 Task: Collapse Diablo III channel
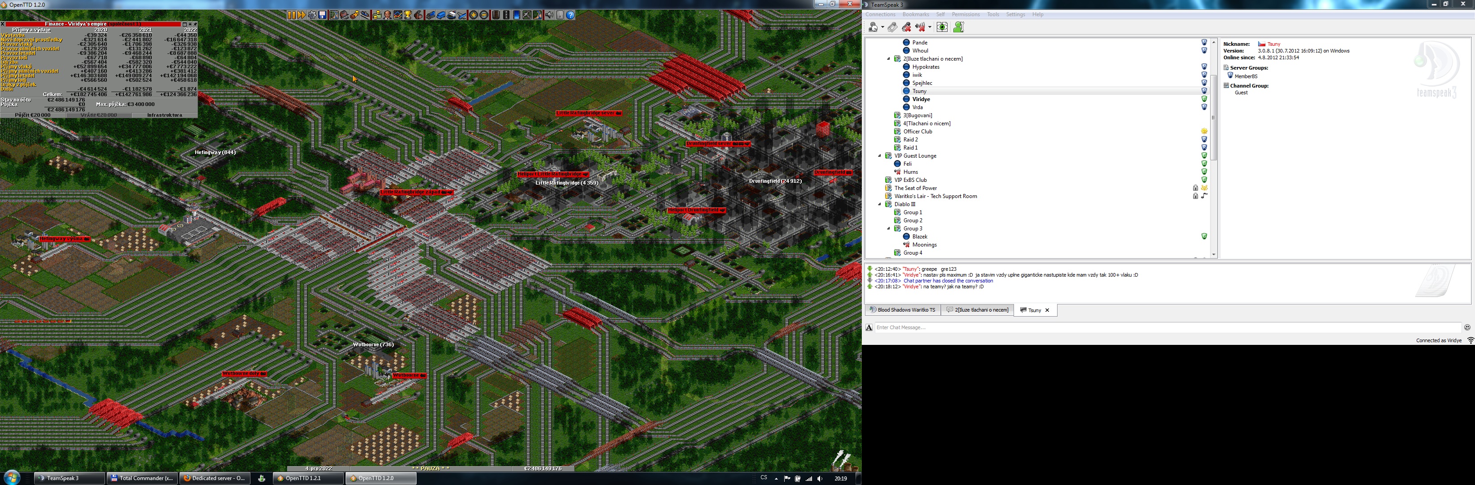[880, 204]
